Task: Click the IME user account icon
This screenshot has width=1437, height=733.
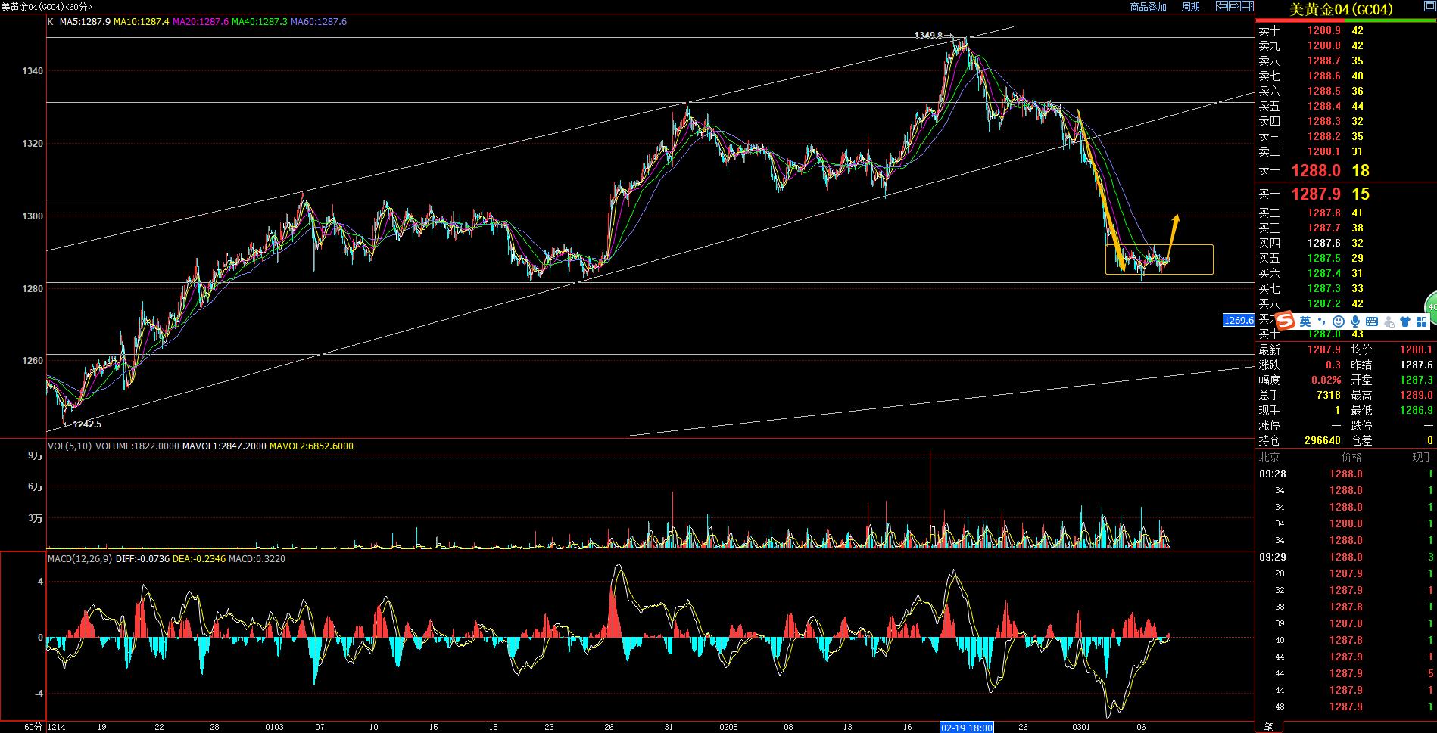Action: pos(1389,321)
